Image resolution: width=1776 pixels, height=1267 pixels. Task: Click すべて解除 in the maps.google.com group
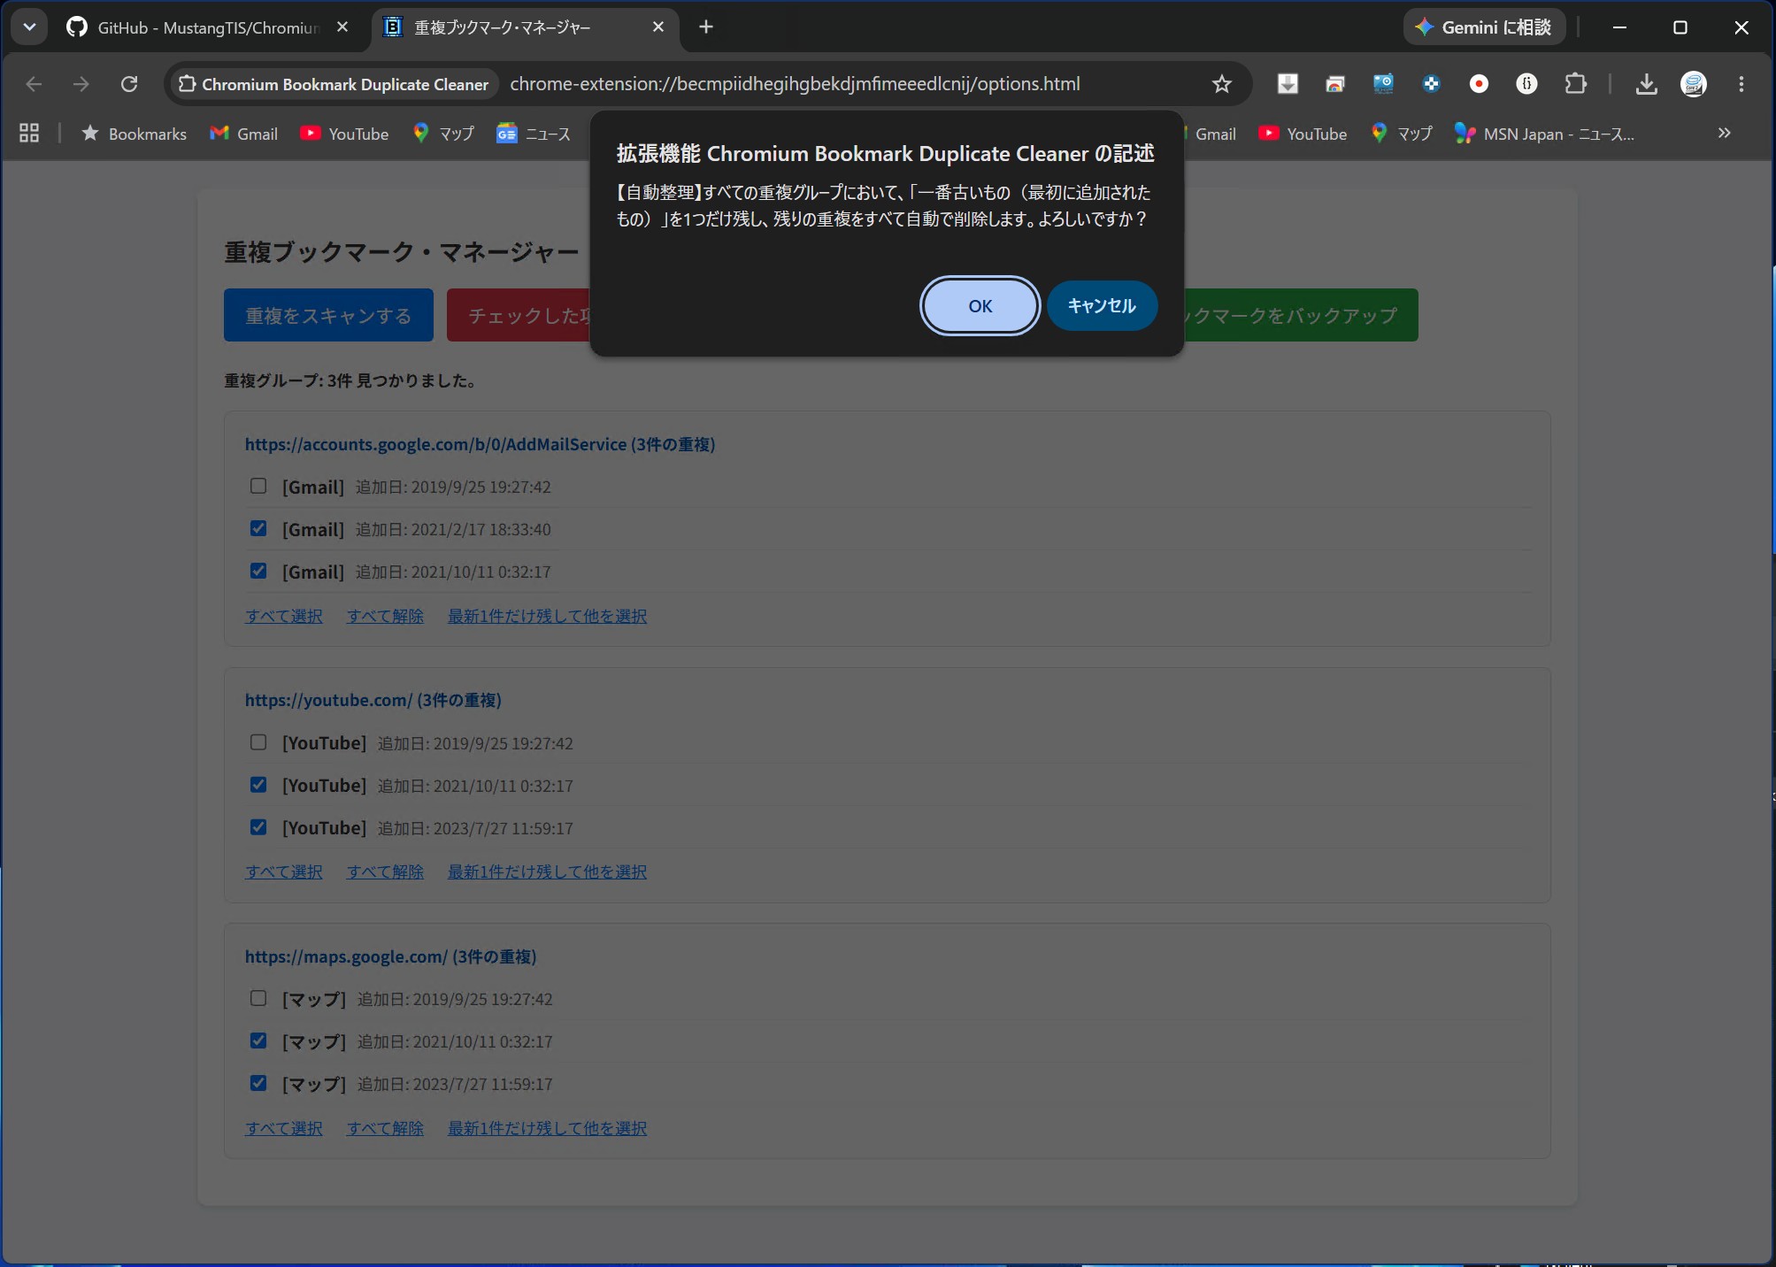385,1128
